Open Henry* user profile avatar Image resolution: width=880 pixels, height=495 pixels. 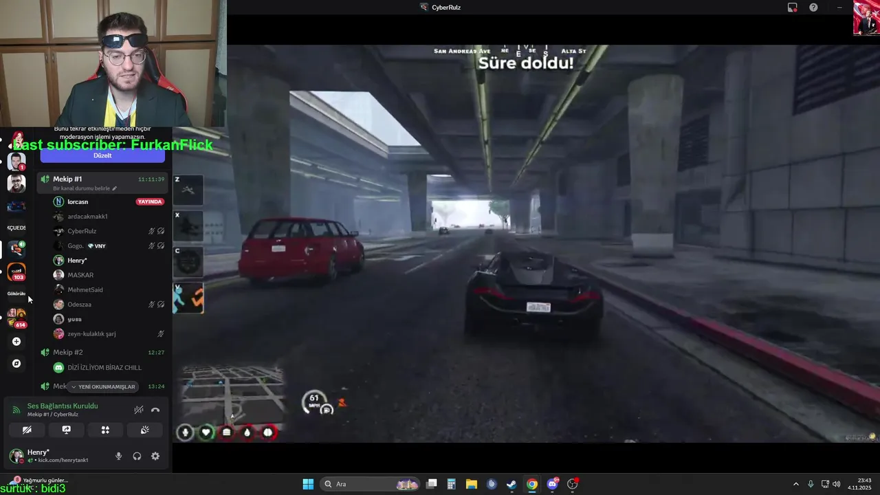coord(16,456)
